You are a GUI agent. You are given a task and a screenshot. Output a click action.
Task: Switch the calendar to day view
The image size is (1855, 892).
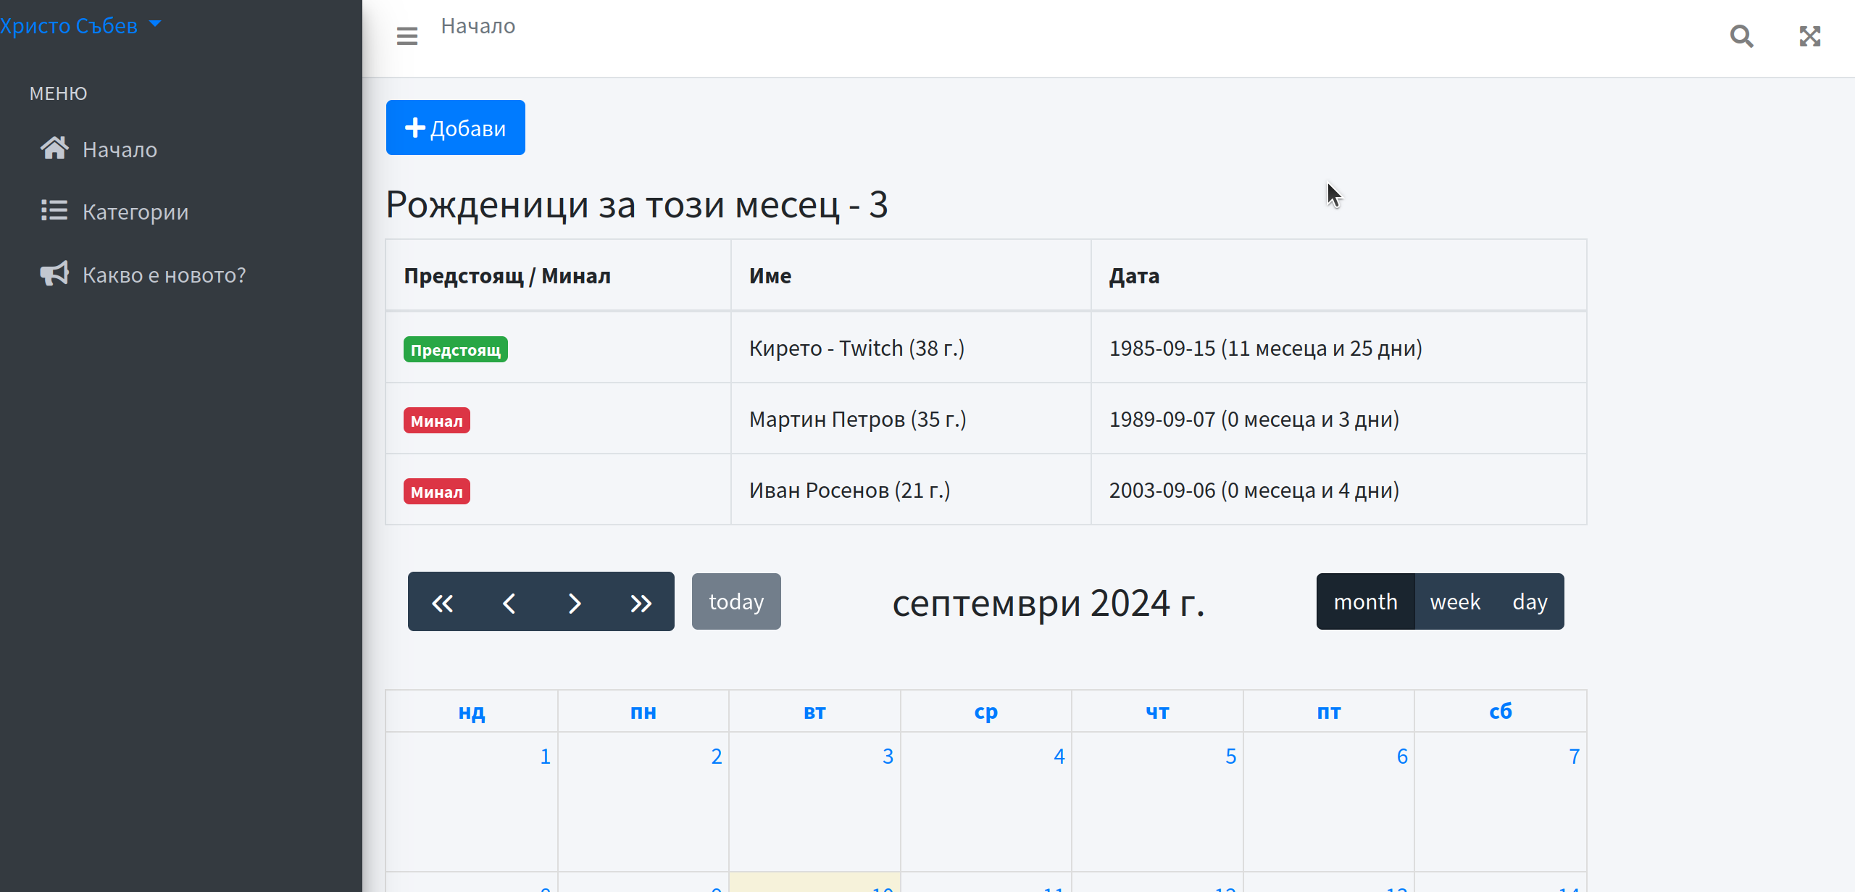(x=1530, y=601)
